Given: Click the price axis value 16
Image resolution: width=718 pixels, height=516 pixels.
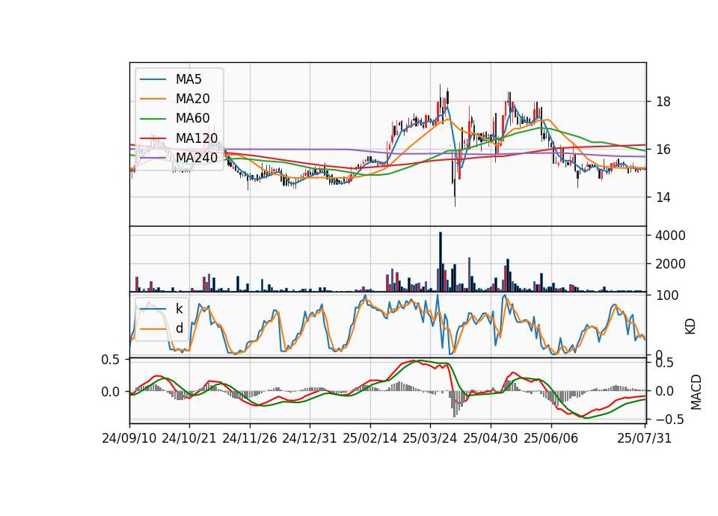Looking at the screenshot, I should coord(663,150).
